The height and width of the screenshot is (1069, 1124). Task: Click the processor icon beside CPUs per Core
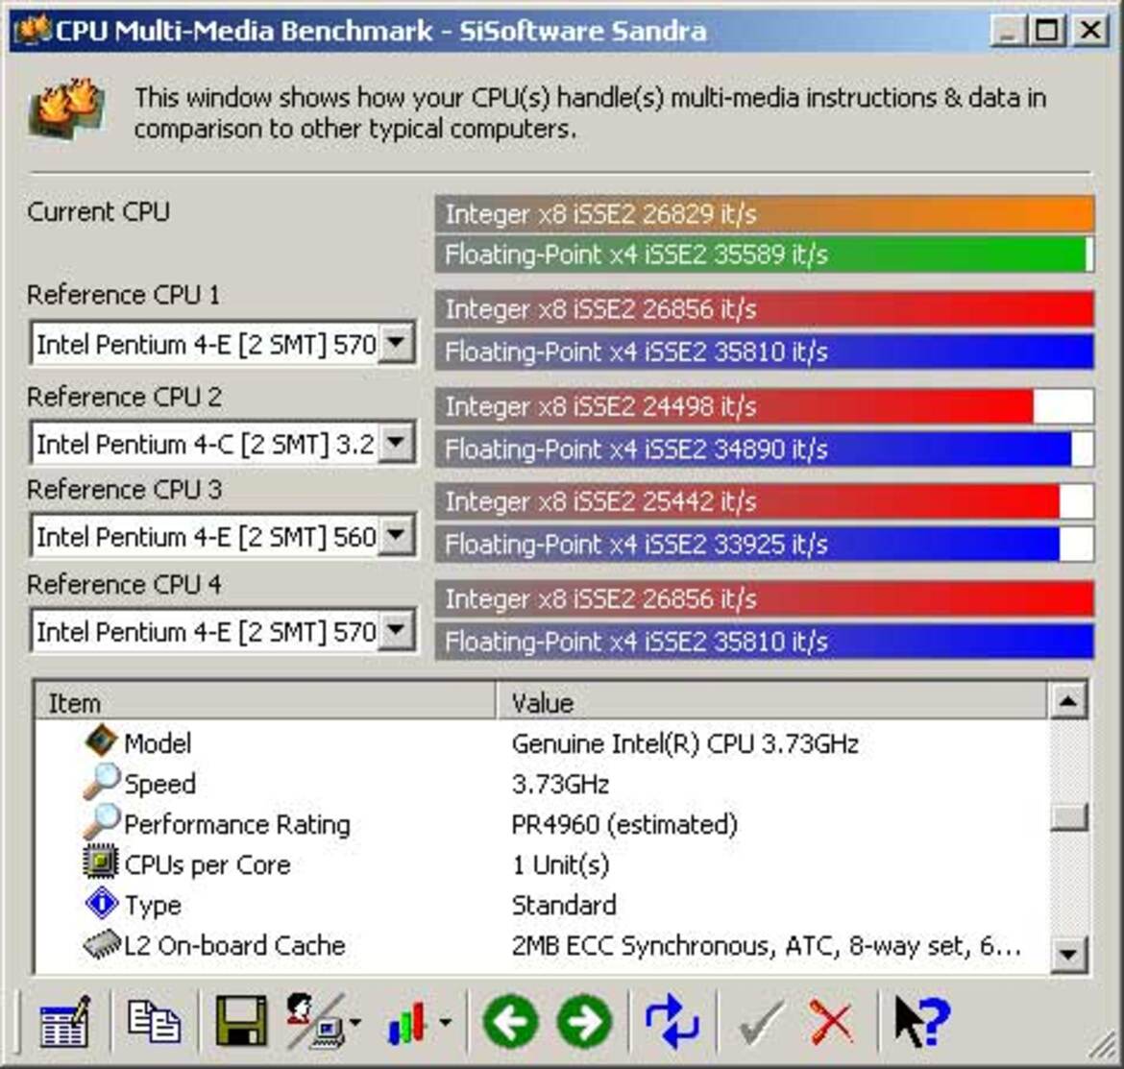(100, 862)
